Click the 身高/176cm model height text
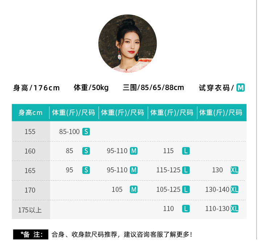The width and height of the screenshot is (272, 245). click(x=36, y=88)
